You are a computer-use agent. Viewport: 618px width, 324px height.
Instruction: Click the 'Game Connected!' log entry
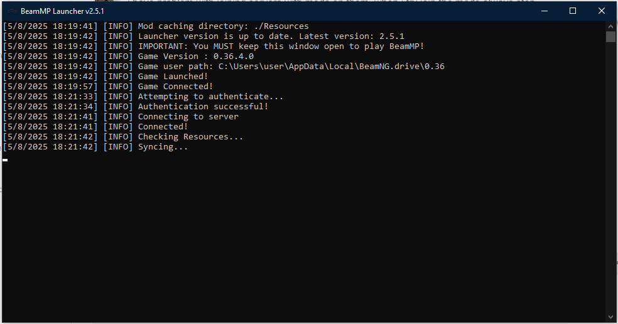click(107, 87)
